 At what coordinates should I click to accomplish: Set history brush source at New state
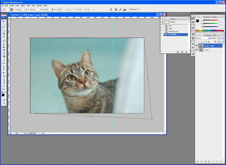coord(162,26)
